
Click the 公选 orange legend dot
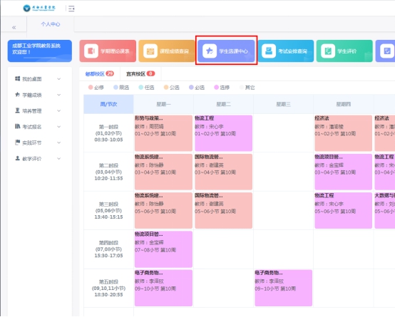166,87
